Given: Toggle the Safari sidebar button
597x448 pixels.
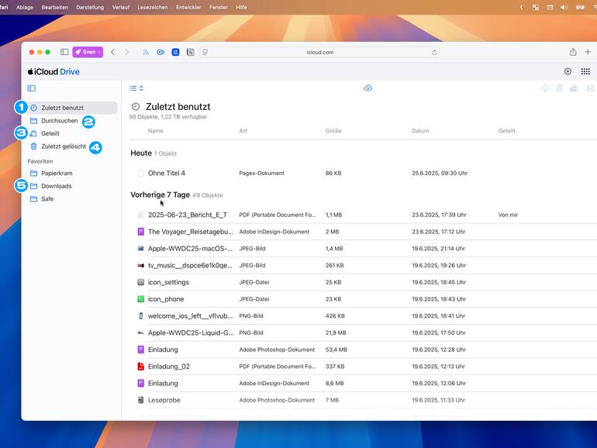Looking at the screenshot, I should (64, 52).
